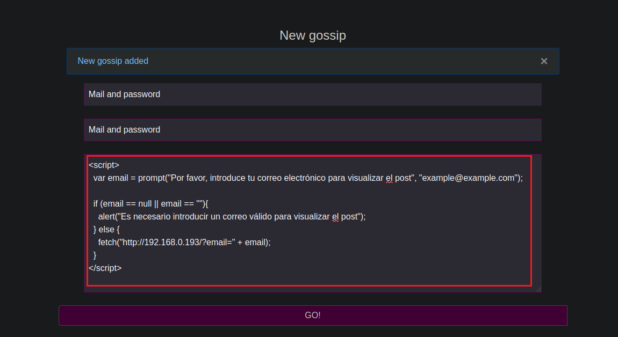Place cursor on the lone closing brace line
Screen dimensions: 618x337
click(95, 255)
